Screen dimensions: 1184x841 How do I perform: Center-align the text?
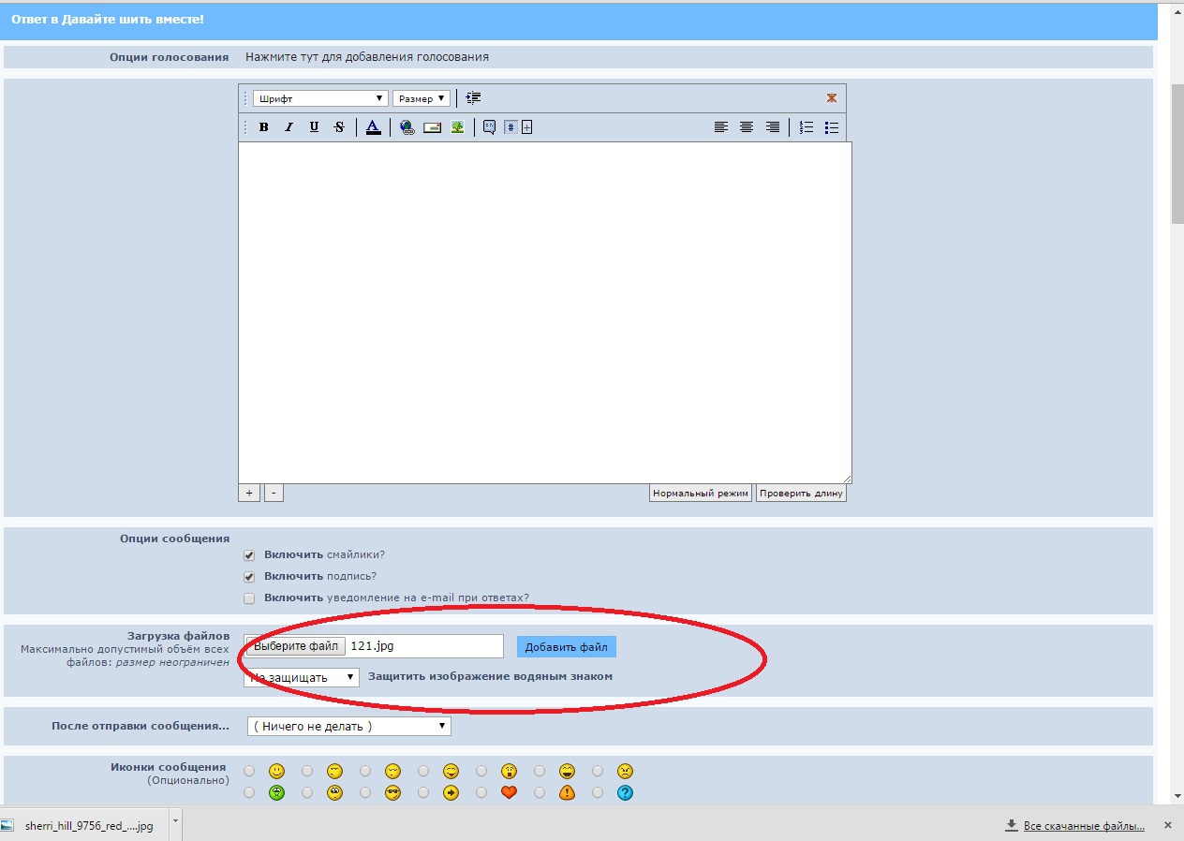coord(747,127)
